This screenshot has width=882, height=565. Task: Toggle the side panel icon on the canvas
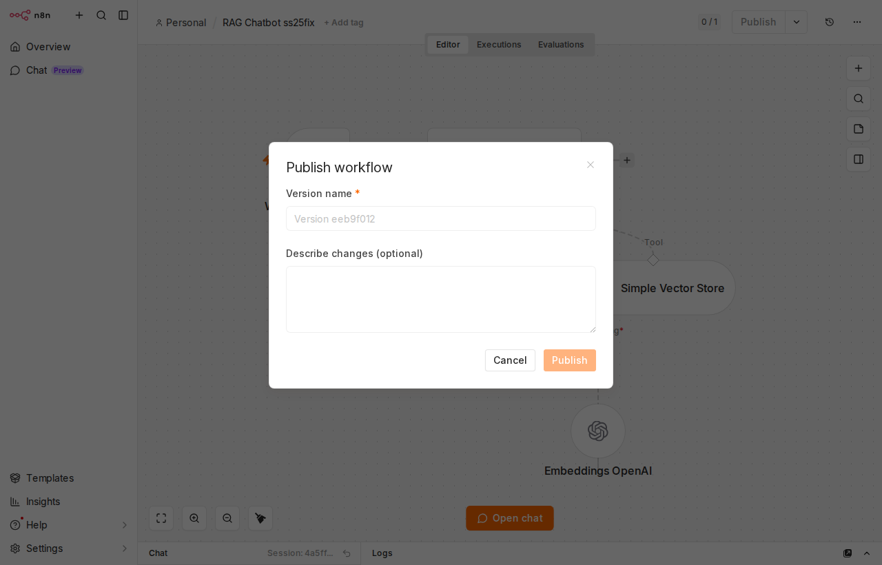click(x=859, y=159)
